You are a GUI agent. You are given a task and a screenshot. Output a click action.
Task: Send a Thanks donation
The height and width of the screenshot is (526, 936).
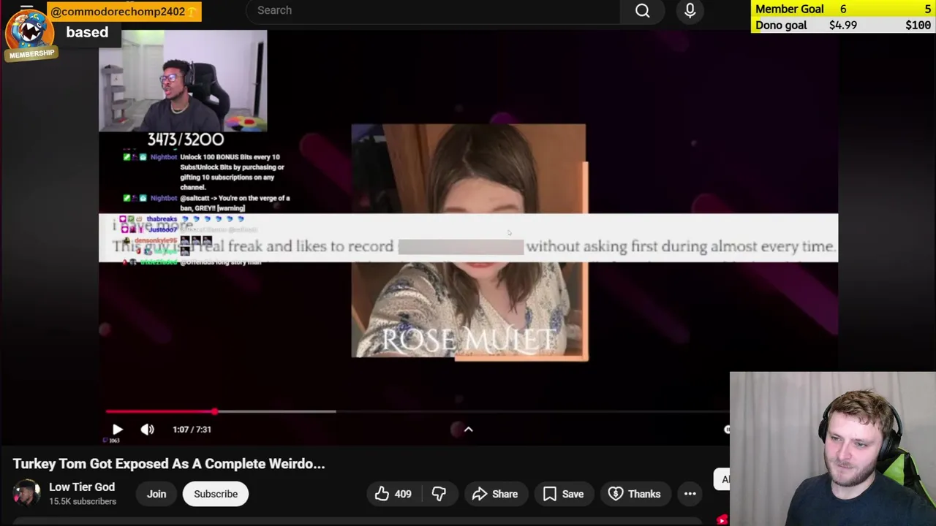click(x=635, y=494)
